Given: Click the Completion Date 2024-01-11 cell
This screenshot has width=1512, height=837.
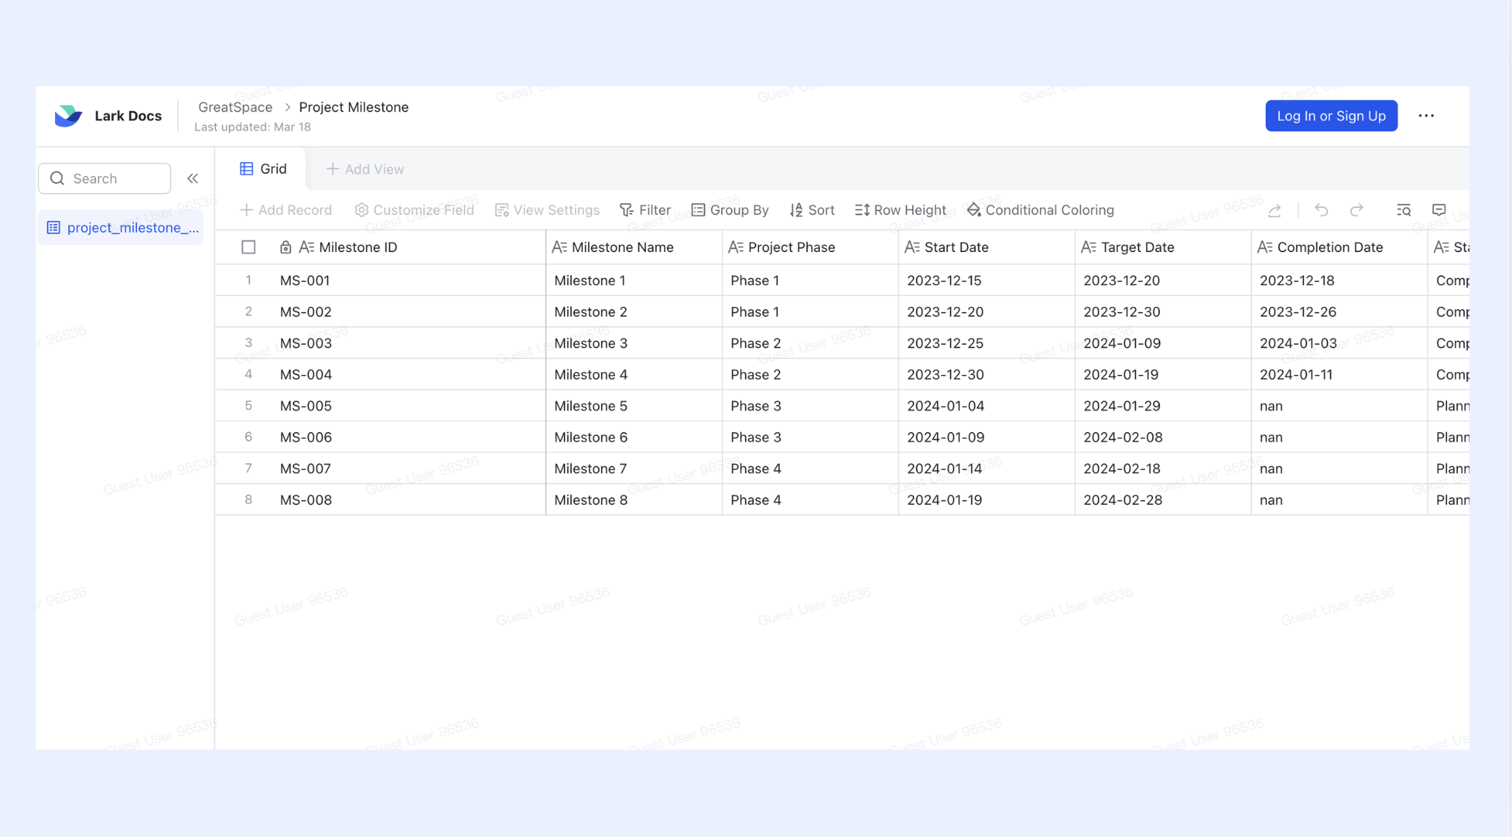Looking at the screenshot, I should [x=1339, y=374].
